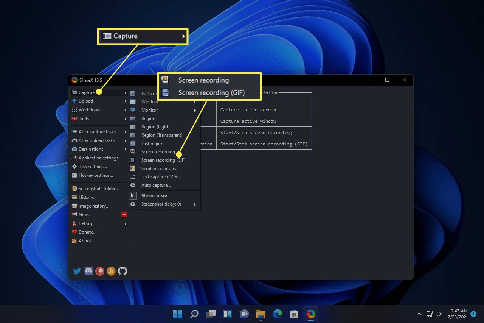Open the Screenshots folder

pyautogui.click(x=98, y=189)
